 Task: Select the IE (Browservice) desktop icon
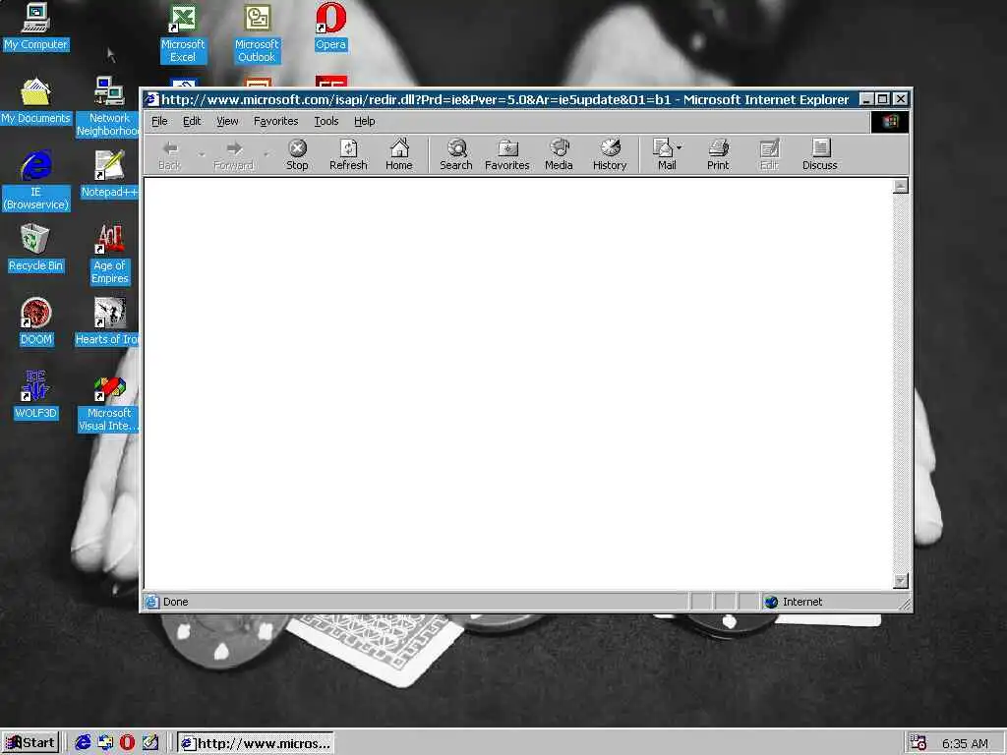click(x=36, y=181)
